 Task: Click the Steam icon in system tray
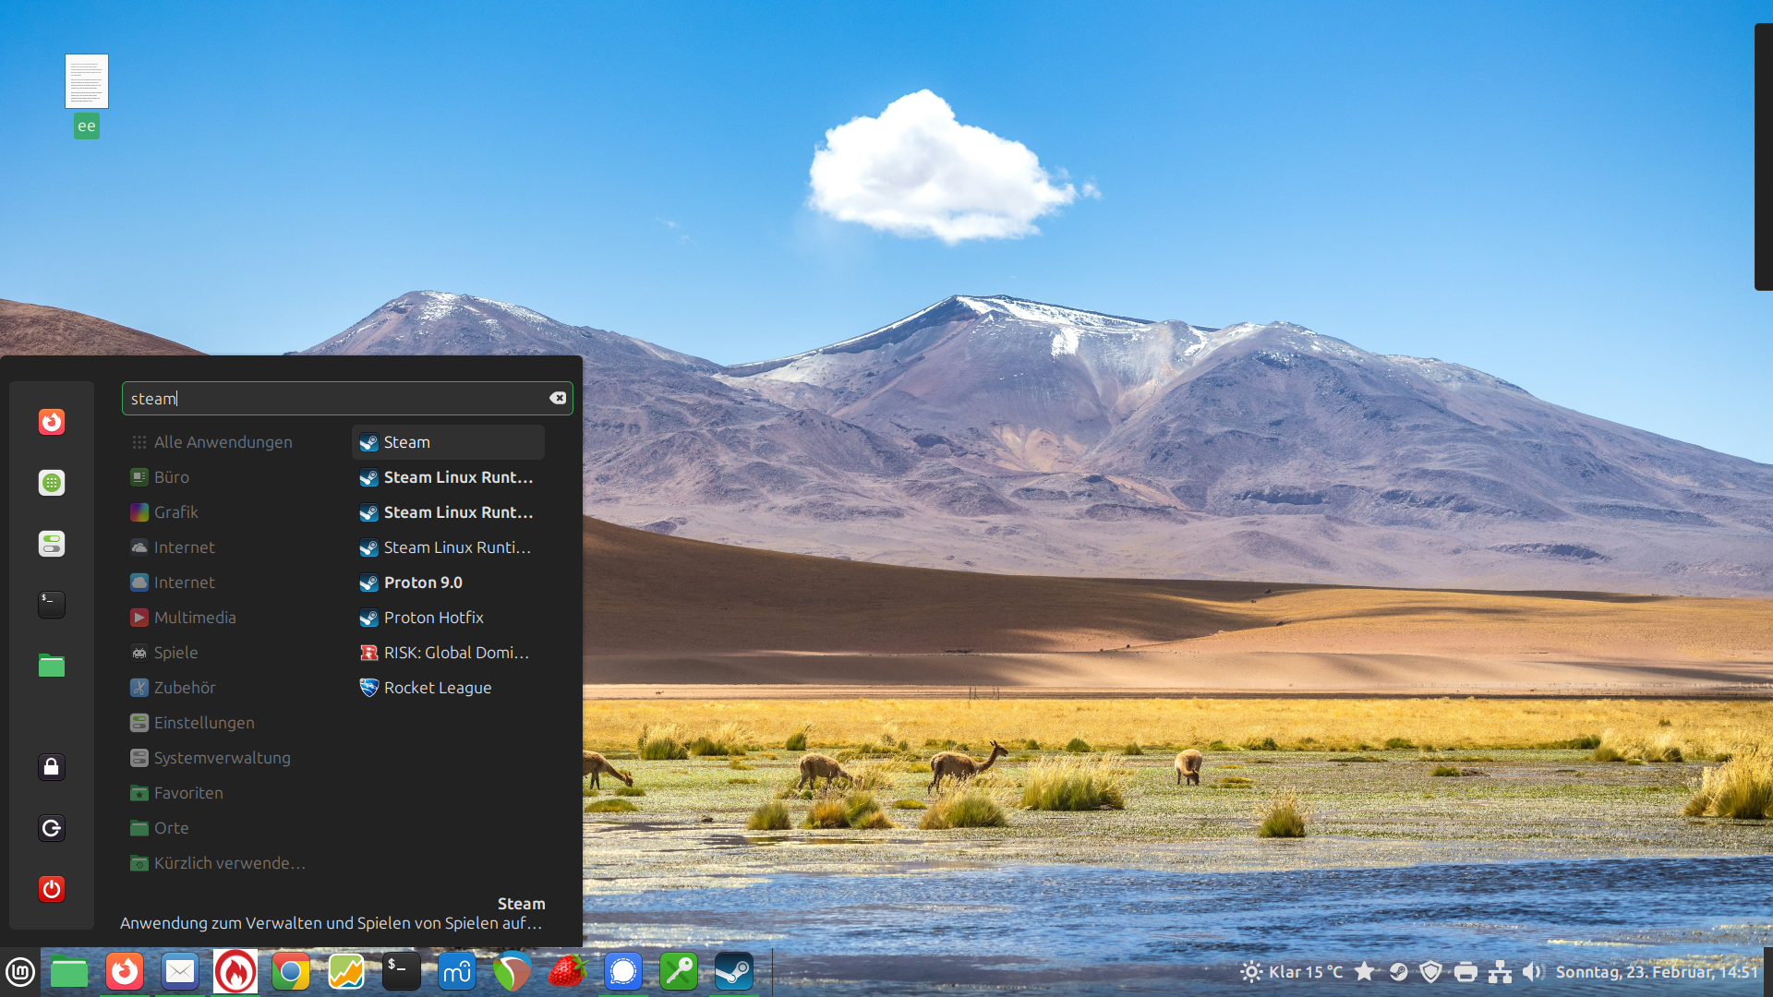(1399, 971)
